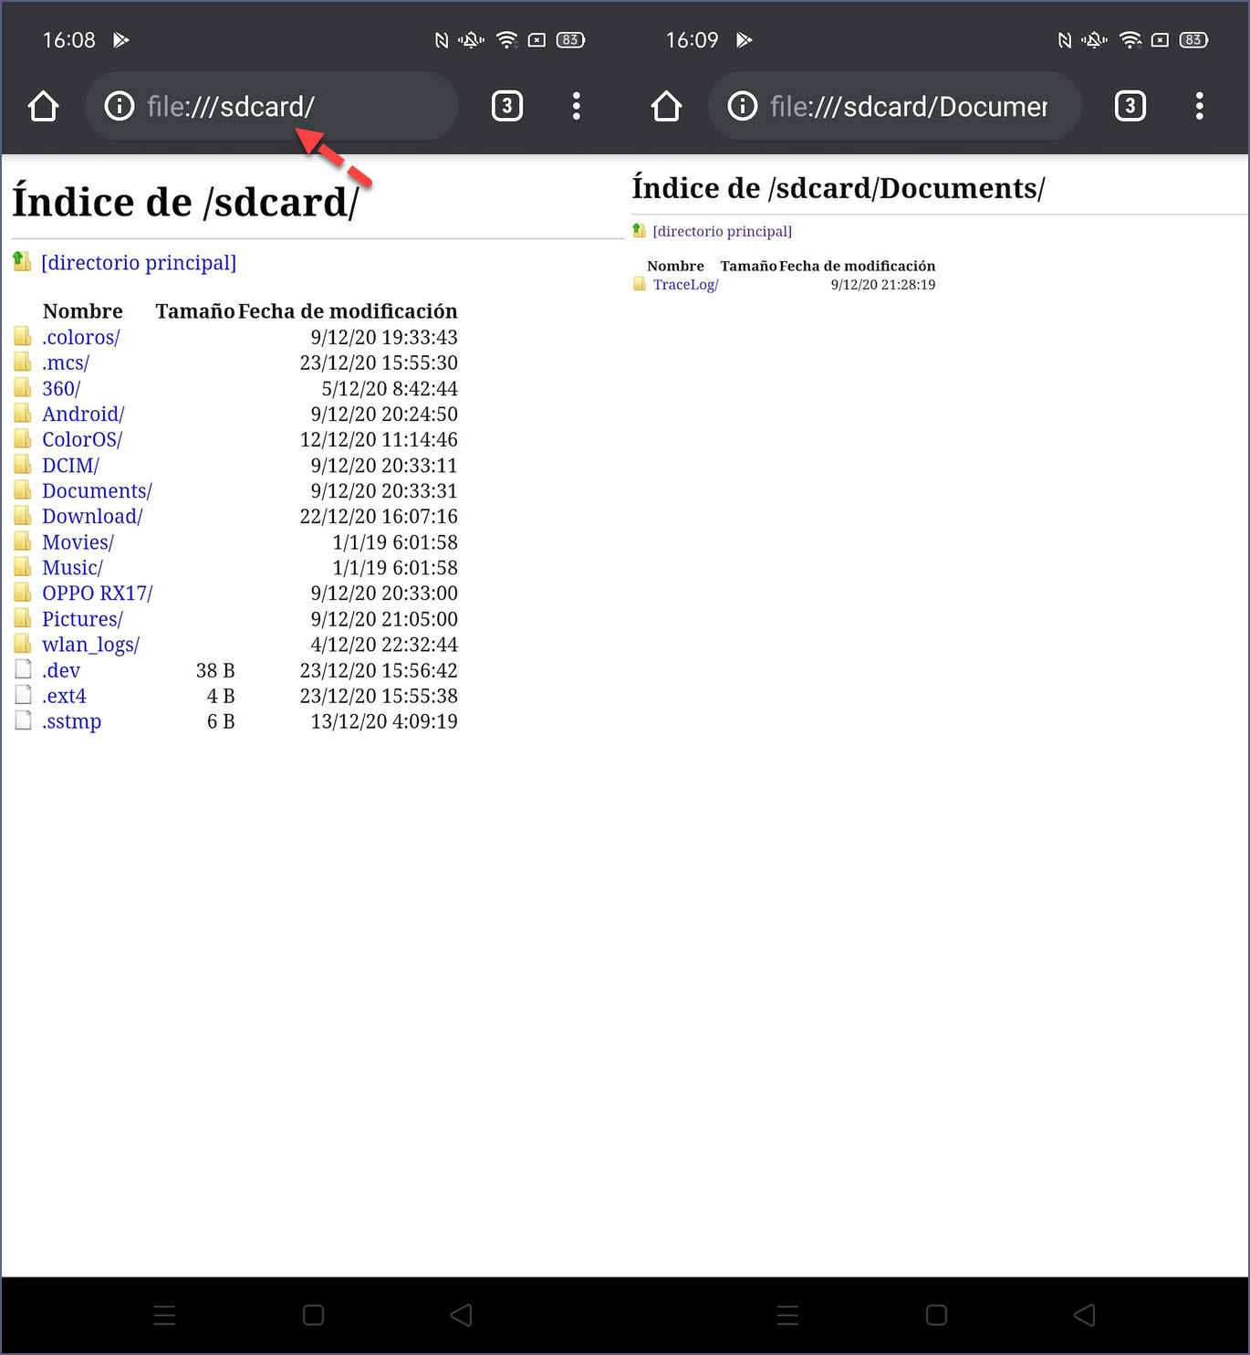Viewport: 1250px width, 1355px height.
Task: Click up-folder icon beside left [directorio principal]
Action: 22,262
